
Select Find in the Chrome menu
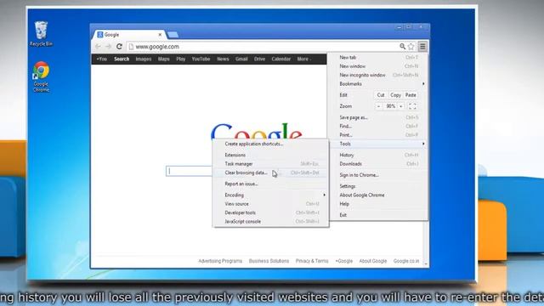pos(378,127)
